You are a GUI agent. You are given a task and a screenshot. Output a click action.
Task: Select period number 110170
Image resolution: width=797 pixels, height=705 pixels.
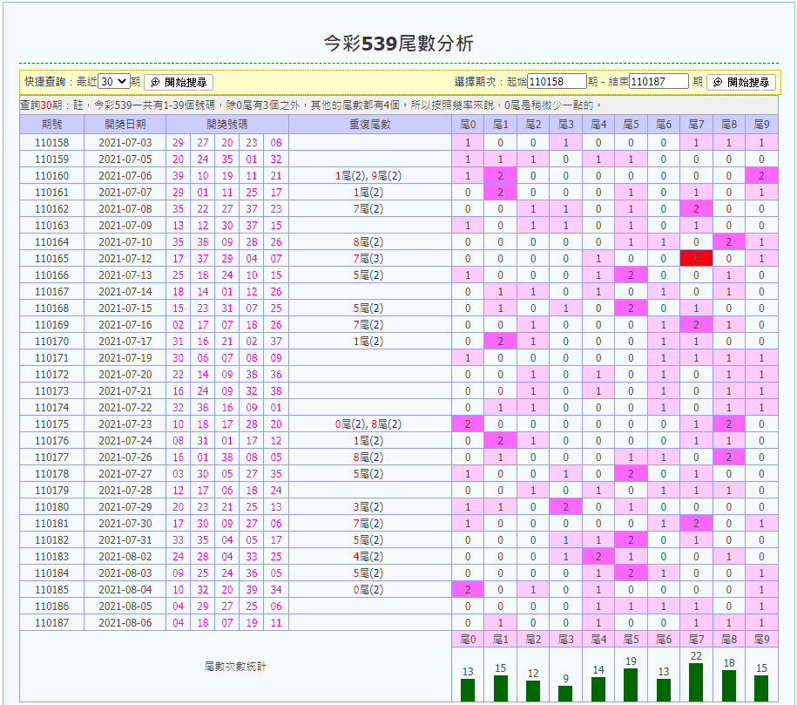click(x=52, y=342)
